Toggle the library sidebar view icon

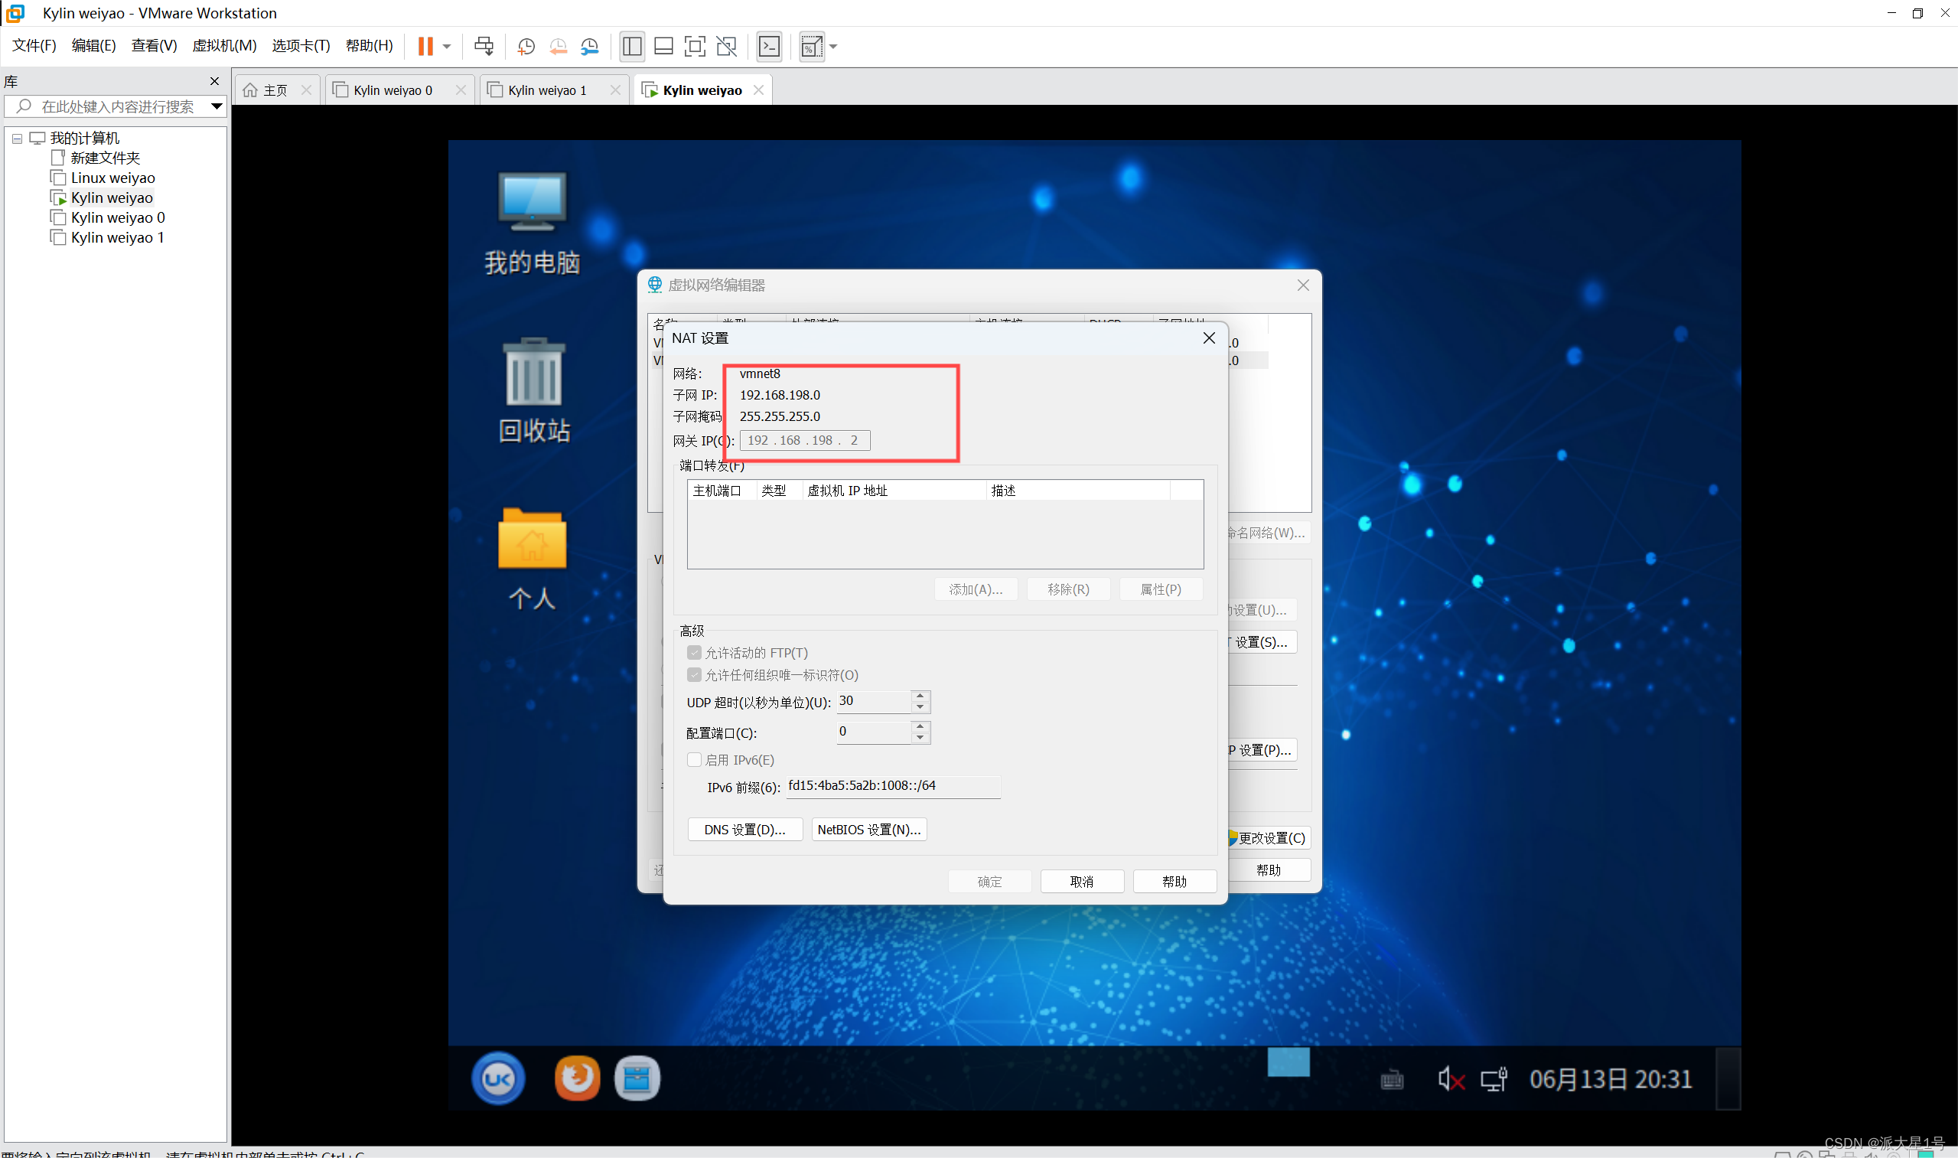click(x=632, y=46)
